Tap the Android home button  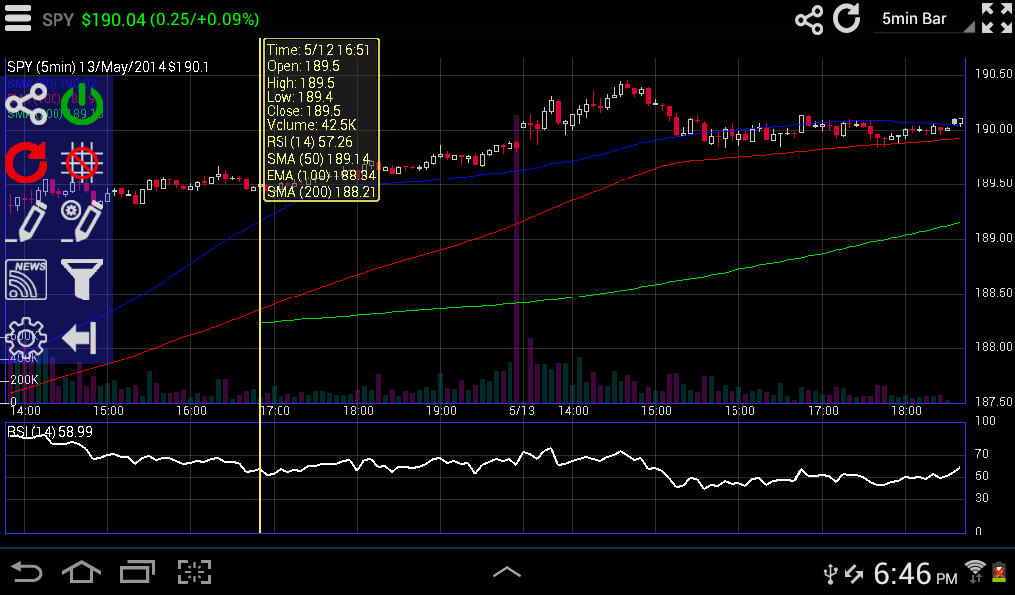pyautogui.click(x=81, y=572)
